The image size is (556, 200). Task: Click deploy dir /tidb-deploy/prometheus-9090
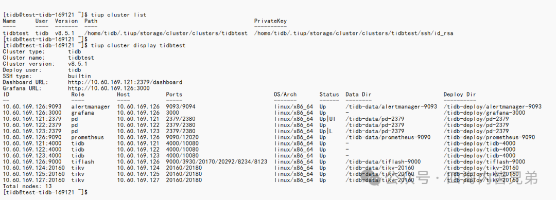490,137
